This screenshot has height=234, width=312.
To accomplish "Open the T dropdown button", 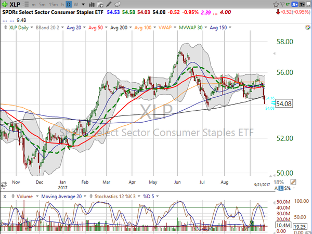I will [x=302, y=4].
